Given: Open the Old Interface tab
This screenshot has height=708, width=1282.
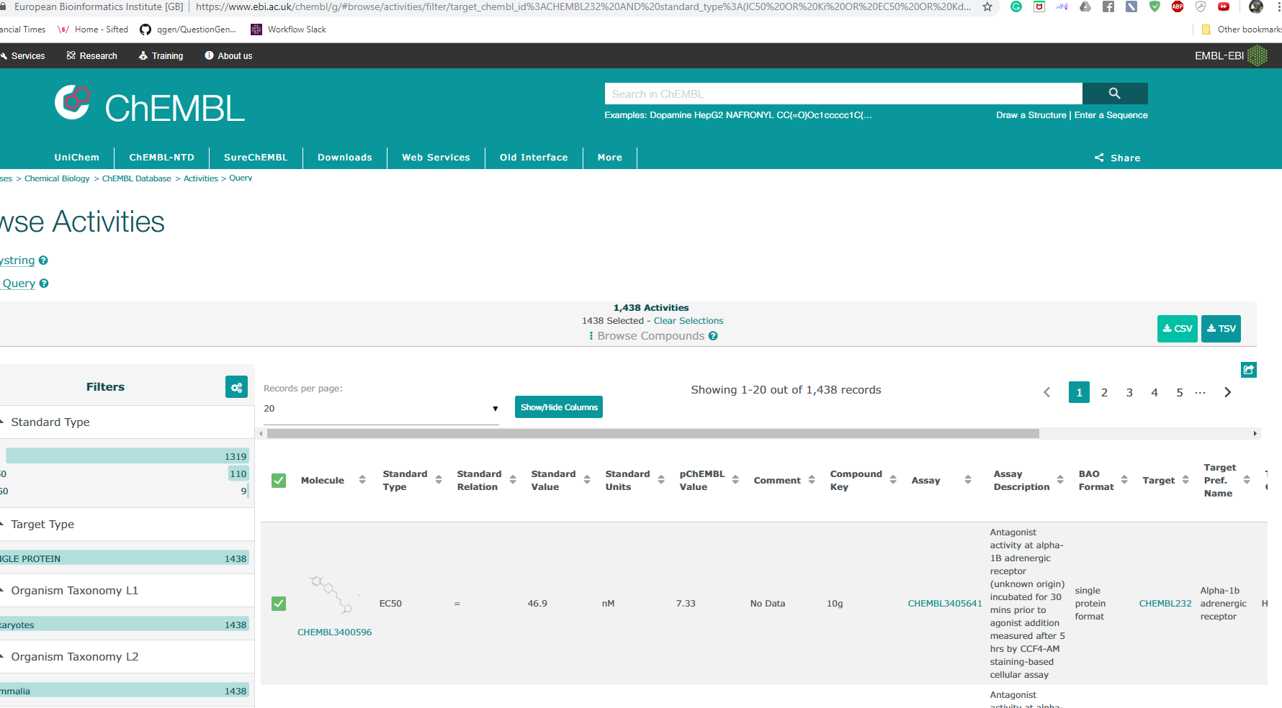Looking at the screenshot, I should click(x=534, y=158).
